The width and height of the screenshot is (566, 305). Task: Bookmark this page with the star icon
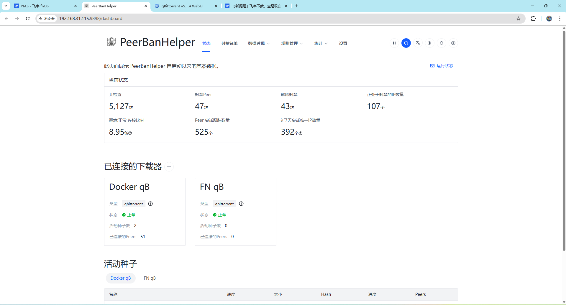pos(519,19)
